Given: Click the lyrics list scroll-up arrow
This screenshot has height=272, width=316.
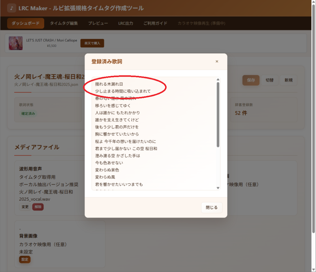Looking at the screenshot, I should [x=218, y=80].
